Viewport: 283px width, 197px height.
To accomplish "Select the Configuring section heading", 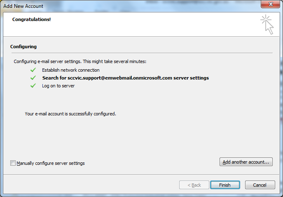I will [23, 47].
